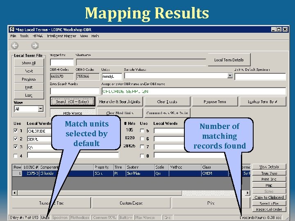Click the results left scroll arrow
Screen dimensions: 295x221
[x=15, y=193]
